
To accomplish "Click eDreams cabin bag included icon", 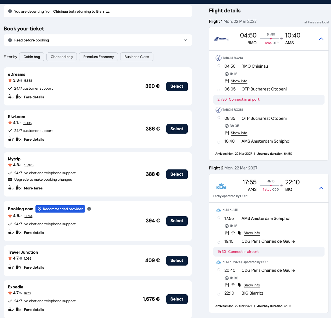I will (x=11, y=97).
